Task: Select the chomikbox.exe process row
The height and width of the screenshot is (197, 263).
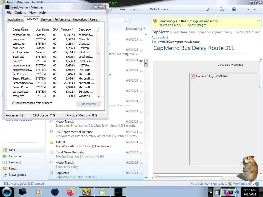Action: (x=54, y=35)
